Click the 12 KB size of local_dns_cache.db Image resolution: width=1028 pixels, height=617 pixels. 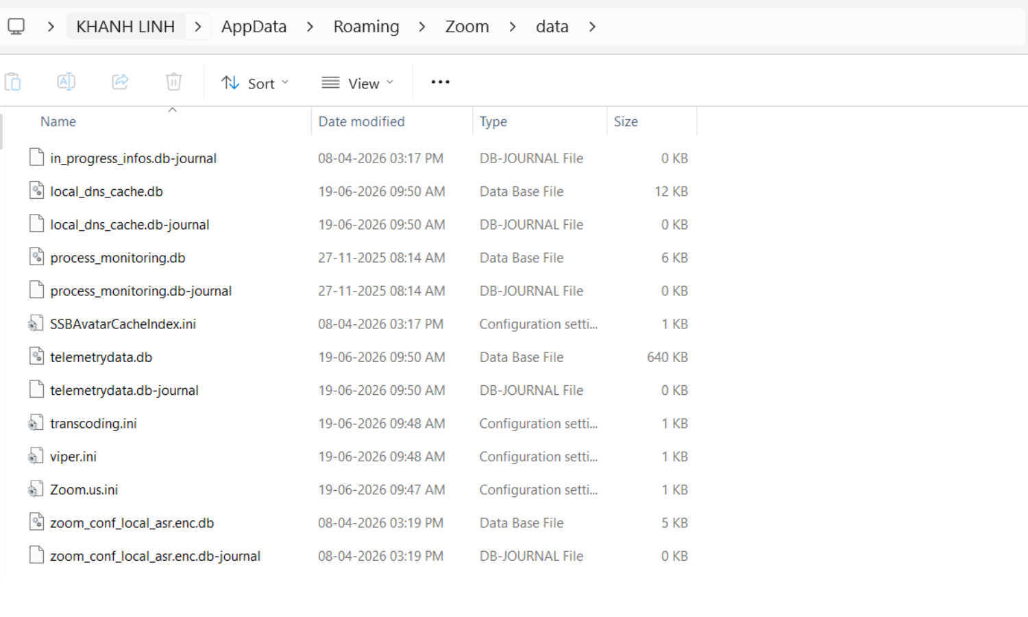pos(671,191)
